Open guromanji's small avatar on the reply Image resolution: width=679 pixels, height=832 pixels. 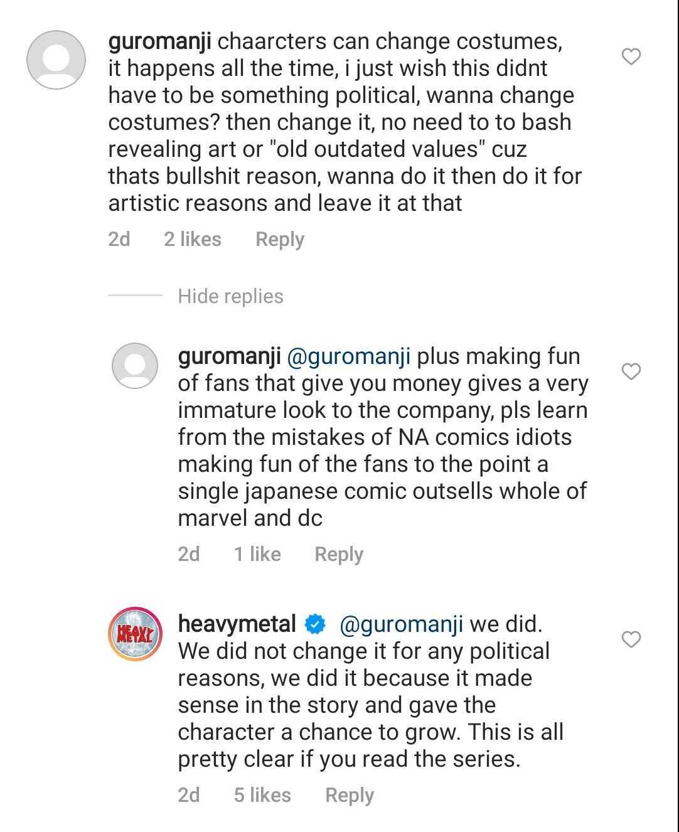tap(135, 366)
